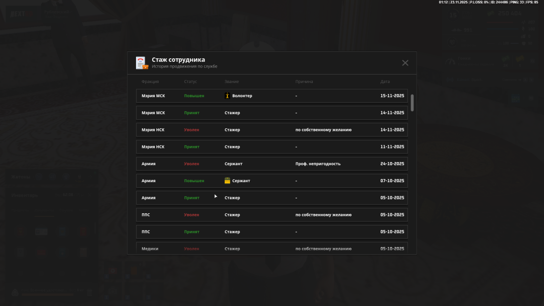Image resolution: width=544 pixels, height=306 pixels.
Task: Select the Мэрия МСК Повышен row
Action: pos(271,96)
